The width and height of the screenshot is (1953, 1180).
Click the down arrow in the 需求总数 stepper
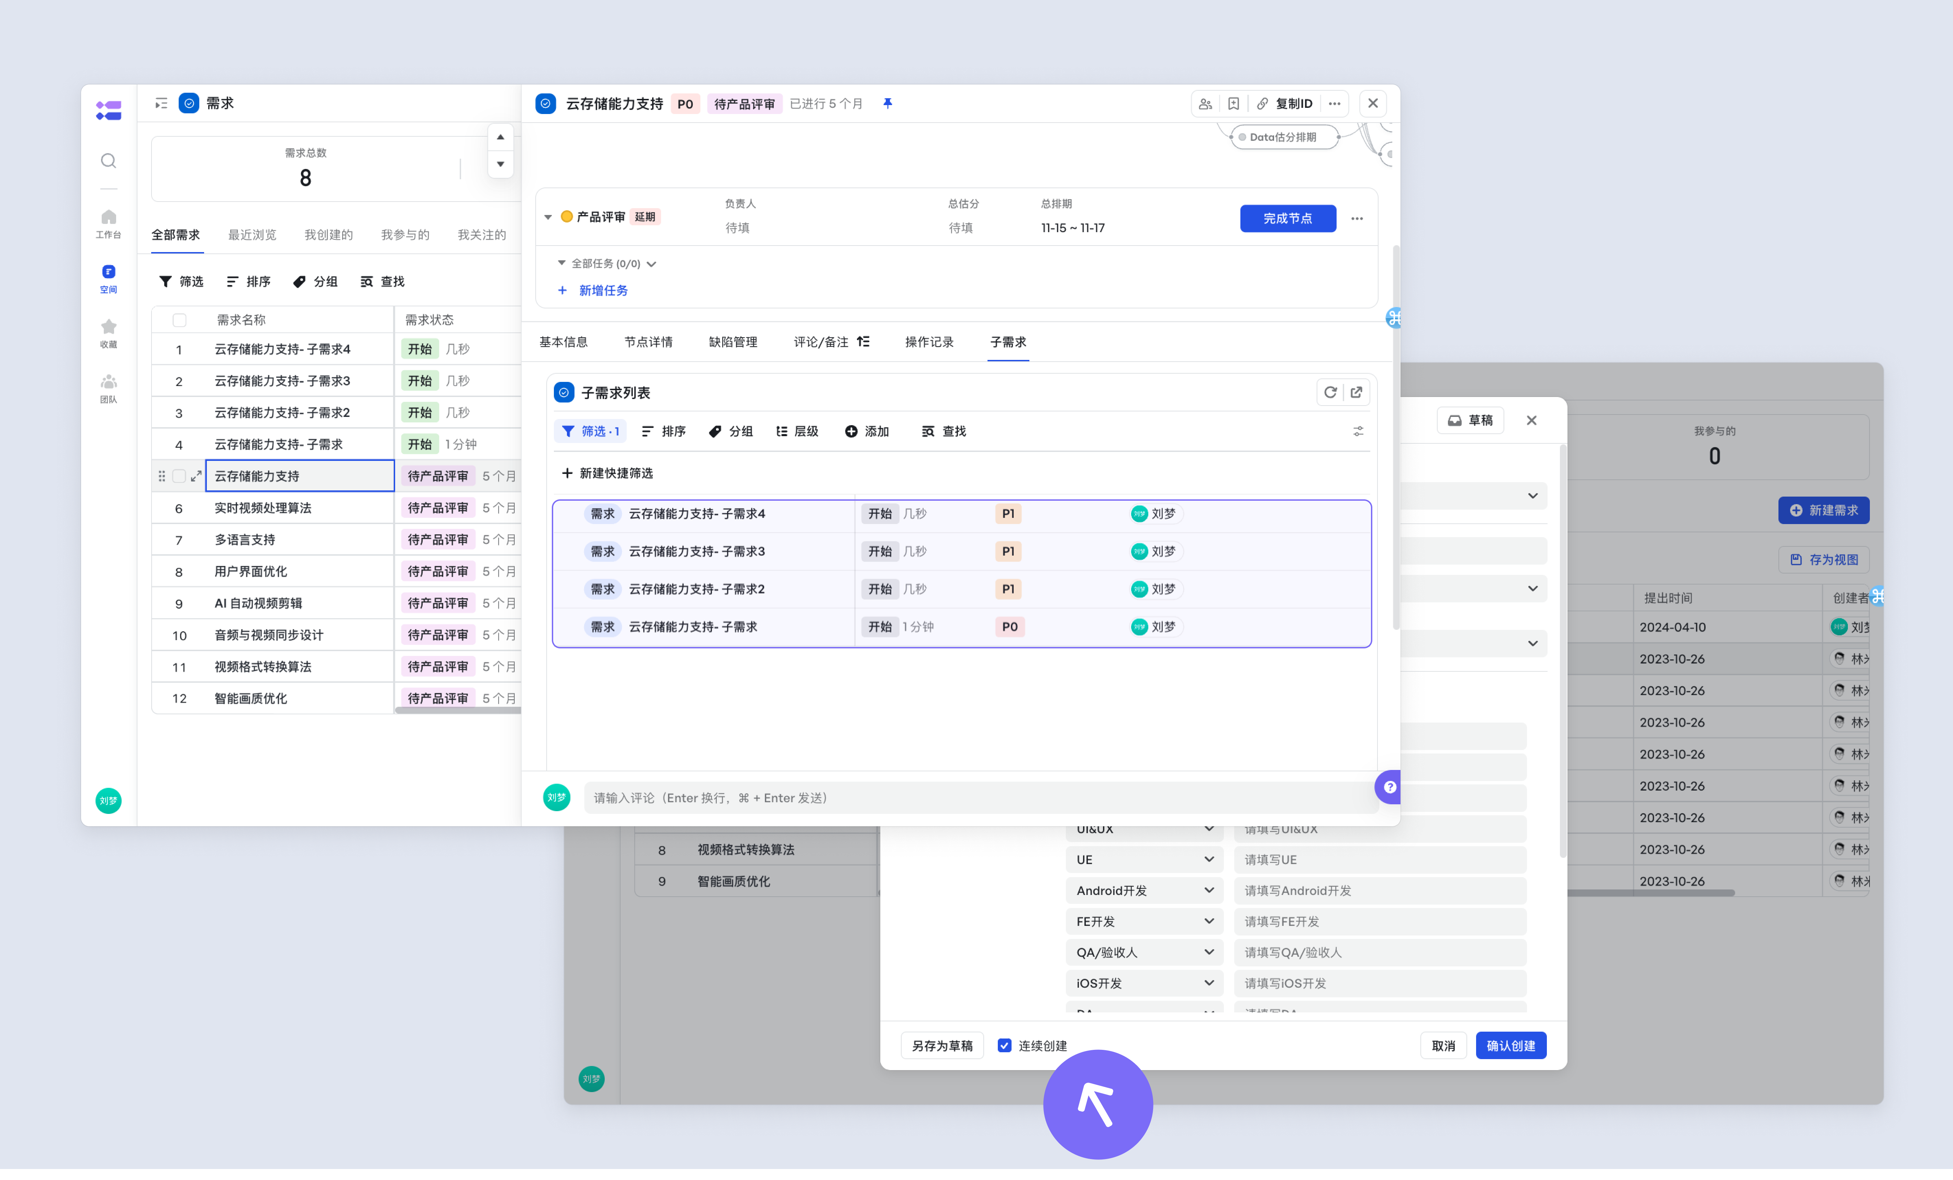500,164
